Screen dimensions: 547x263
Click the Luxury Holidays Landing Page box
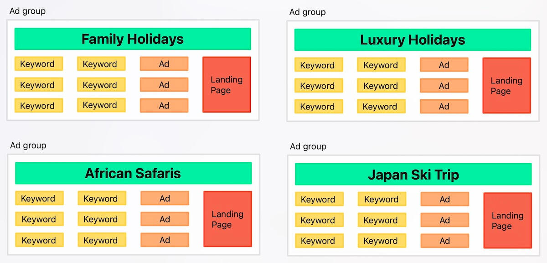(x=506, y=86)
